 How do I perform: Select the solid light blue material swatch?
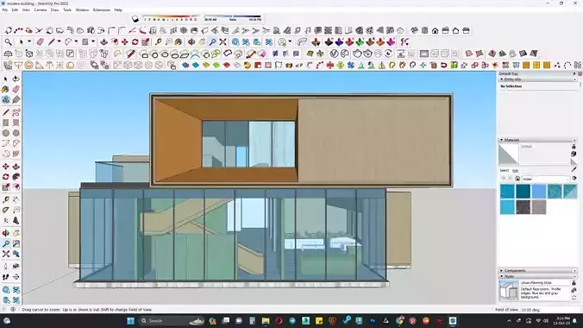(x=539, y=192)
